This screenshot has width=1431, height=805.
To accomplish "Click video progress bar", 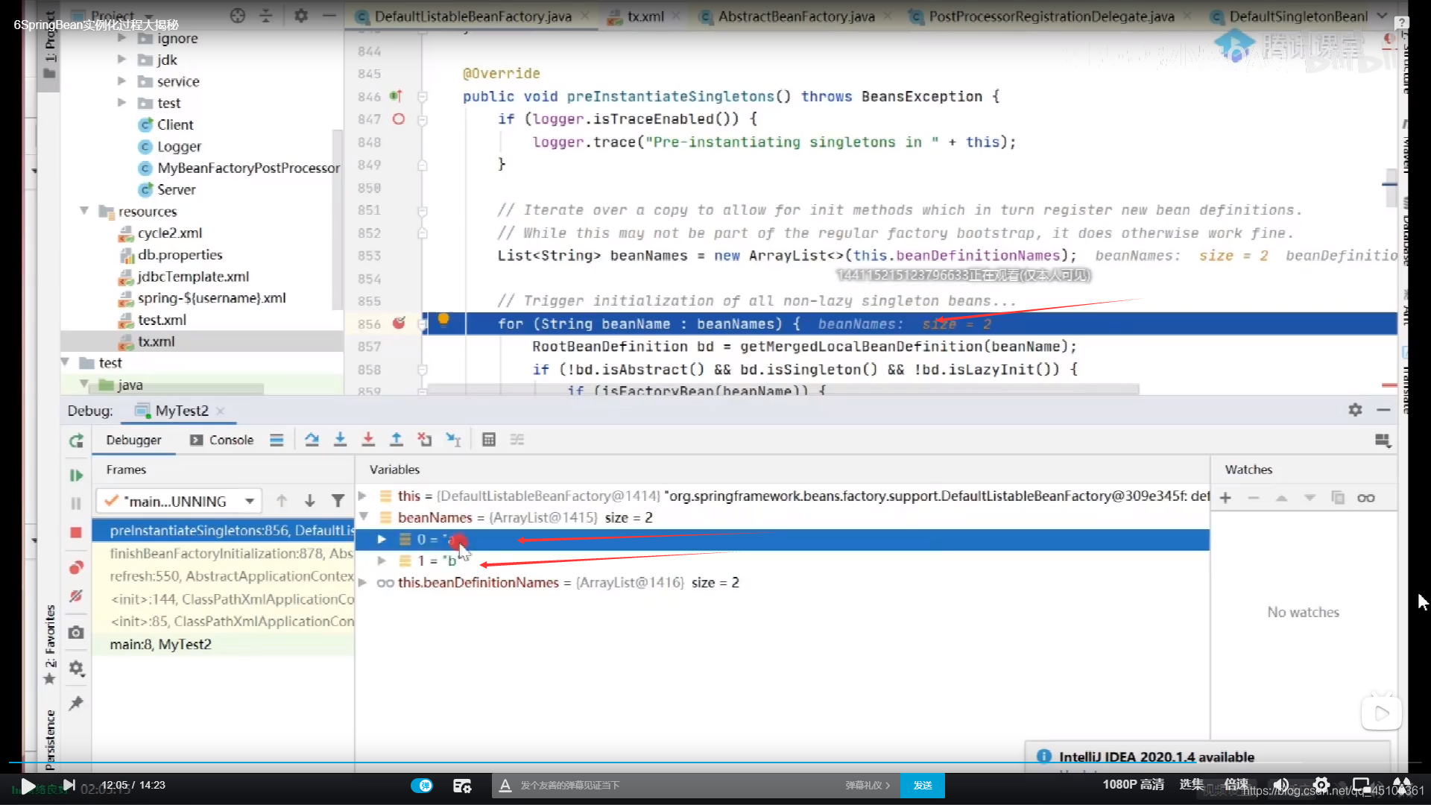I will point(715,763).
